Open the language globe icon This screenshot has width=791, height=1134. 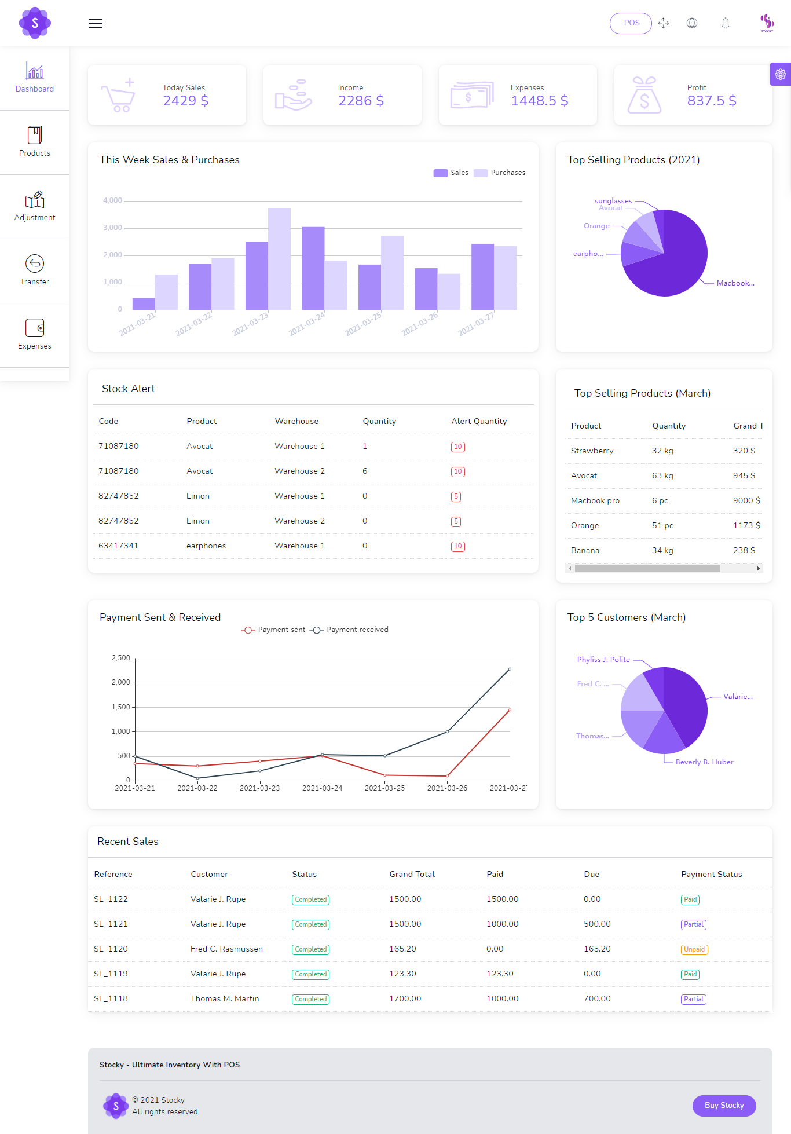click(x=692, y=23)
